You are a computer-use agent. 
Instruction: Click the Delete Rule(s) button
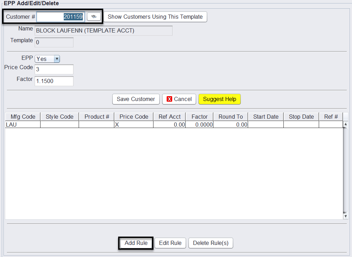click(x=211, y=243)
